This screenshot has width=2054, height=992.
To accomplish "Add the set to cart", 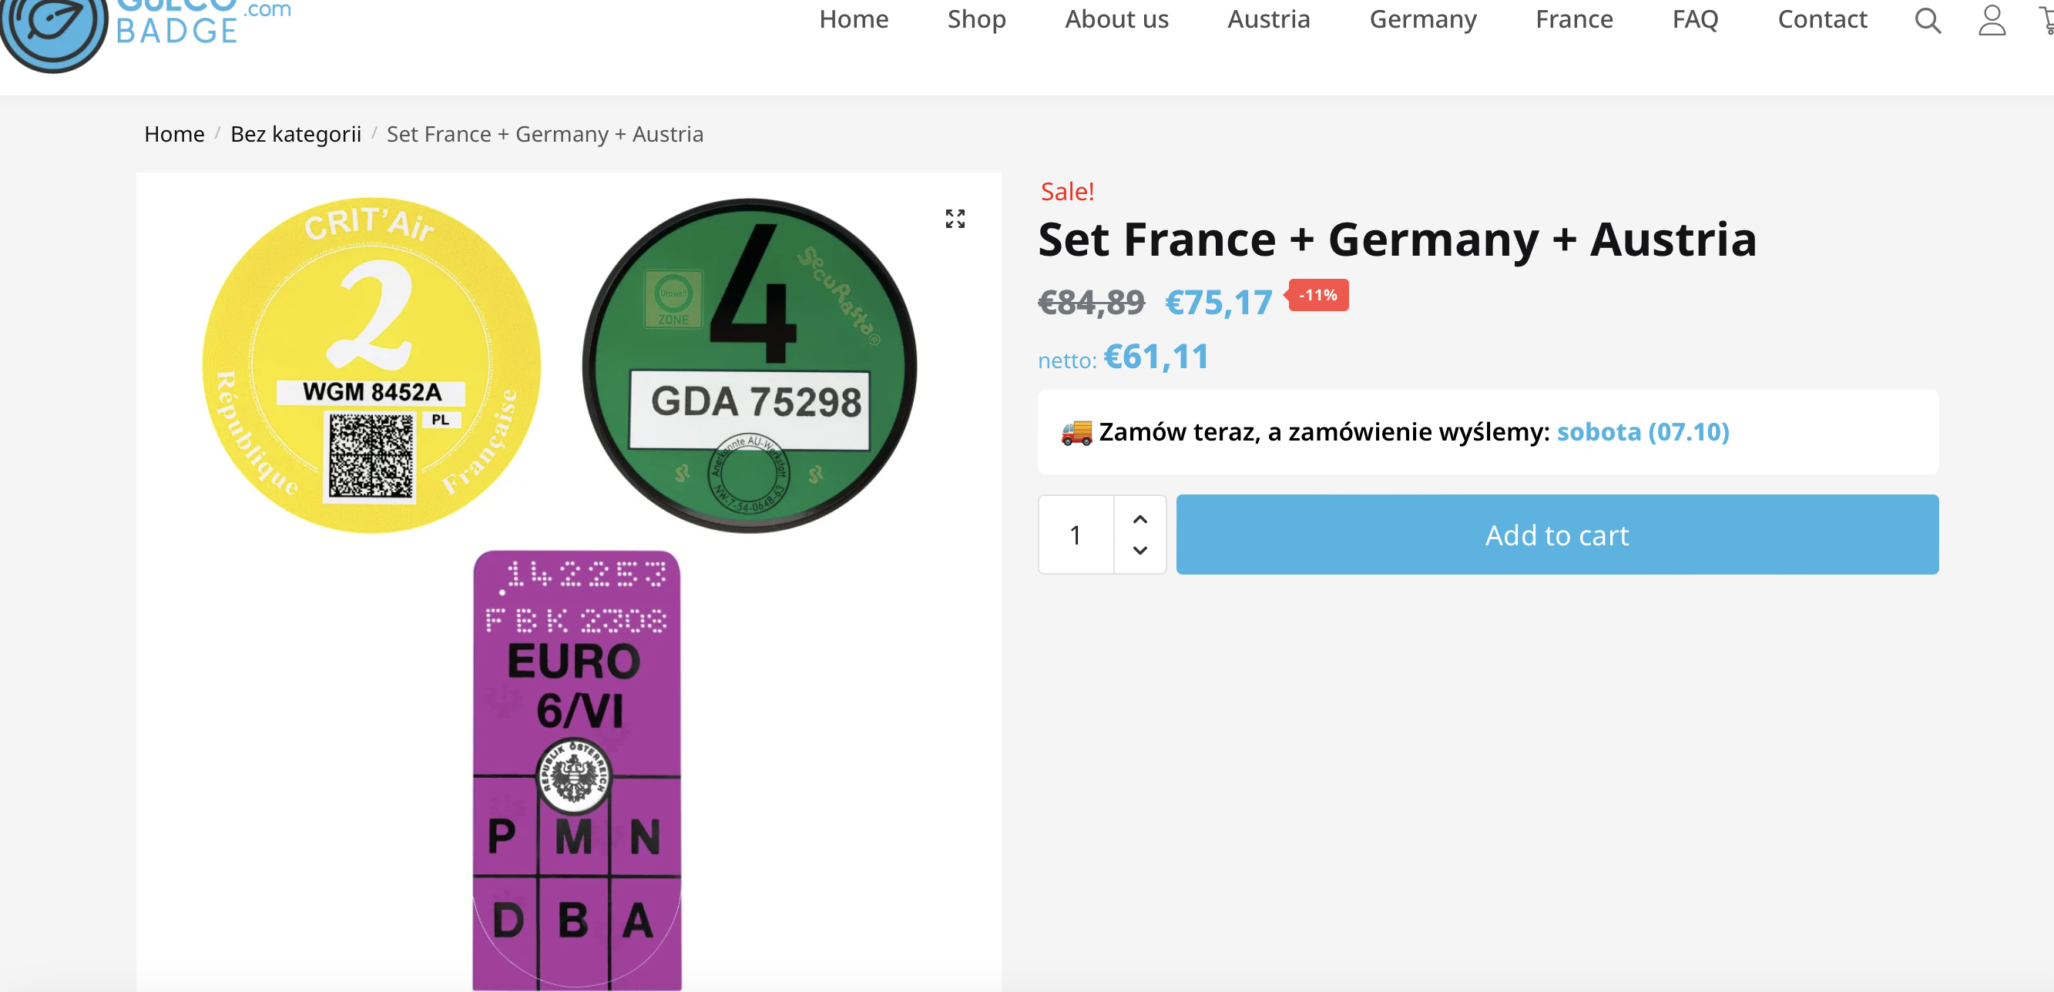I will click(1556, 535).
